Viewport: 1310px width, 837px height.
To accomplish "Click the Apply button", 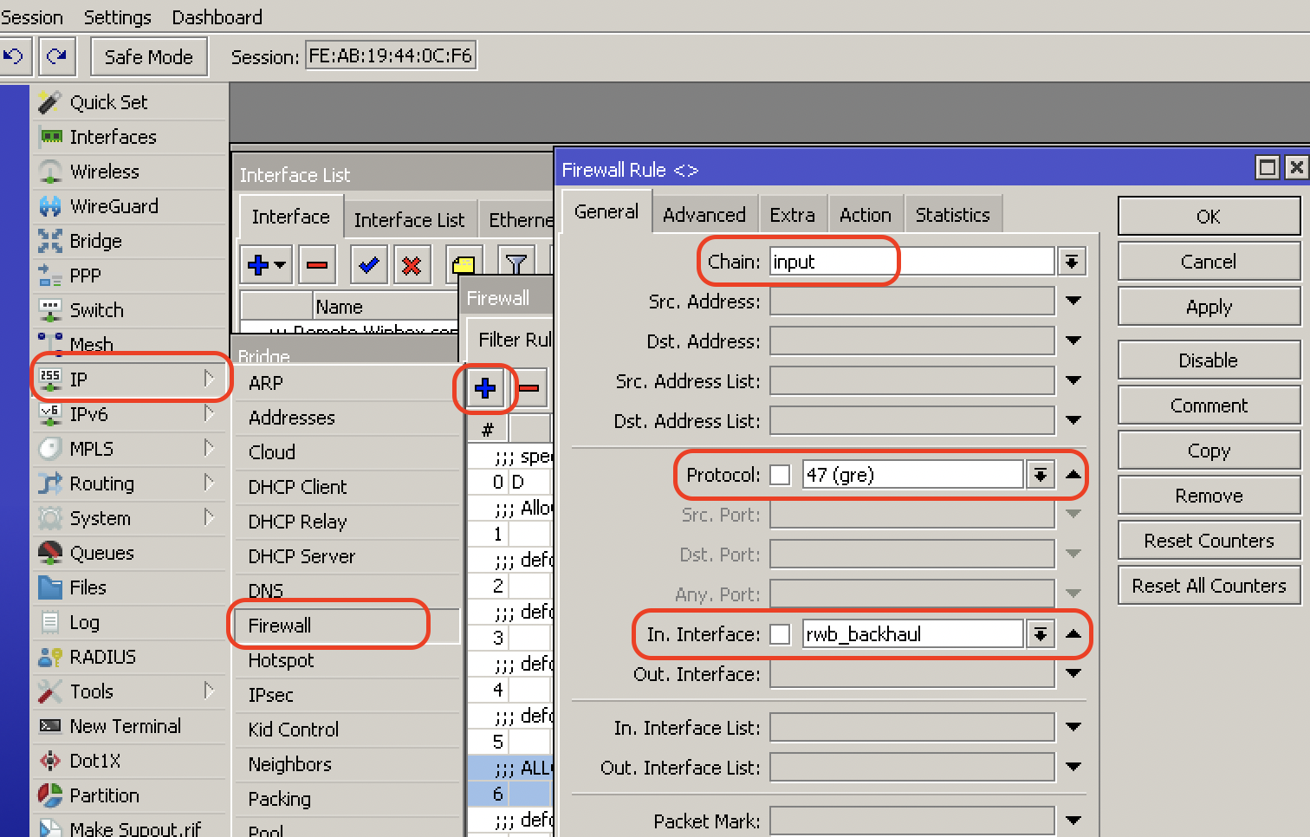I will (1208, 306).
